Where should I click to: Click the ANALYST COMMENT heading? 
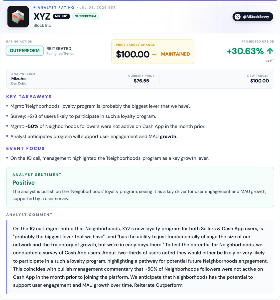29,215
